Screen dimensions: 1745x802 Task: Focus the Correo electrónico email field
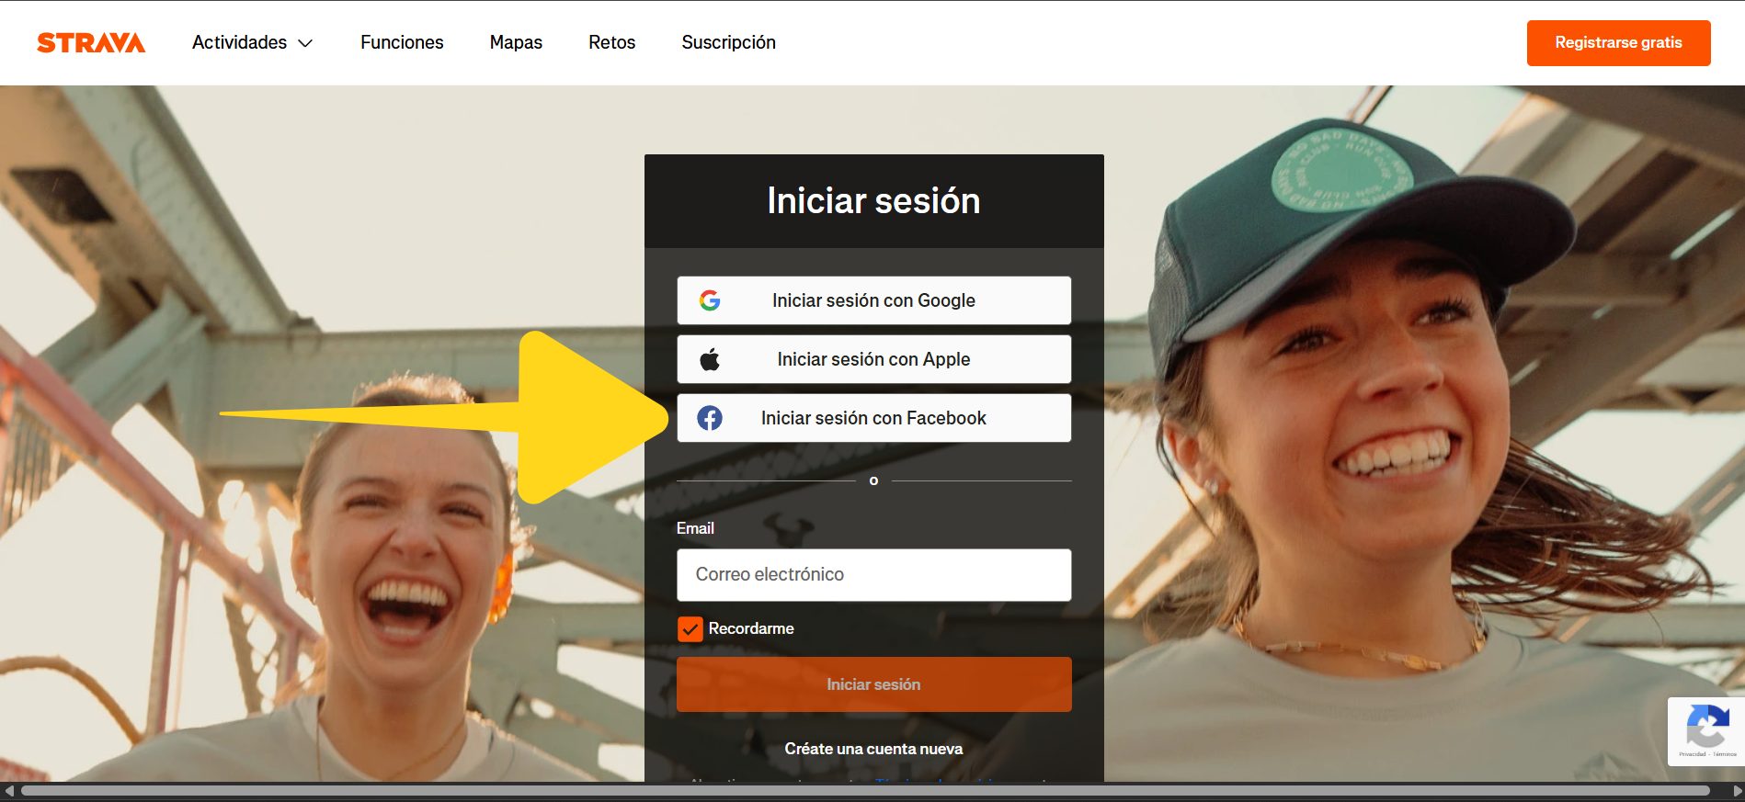[x=873, y=575]
